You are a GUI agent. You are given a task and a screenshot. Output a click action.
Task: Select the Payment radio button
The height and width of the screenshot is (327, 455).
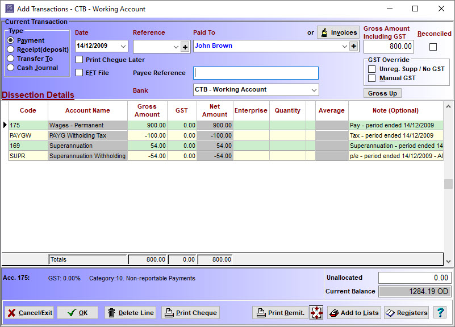(x=11, y=40)
